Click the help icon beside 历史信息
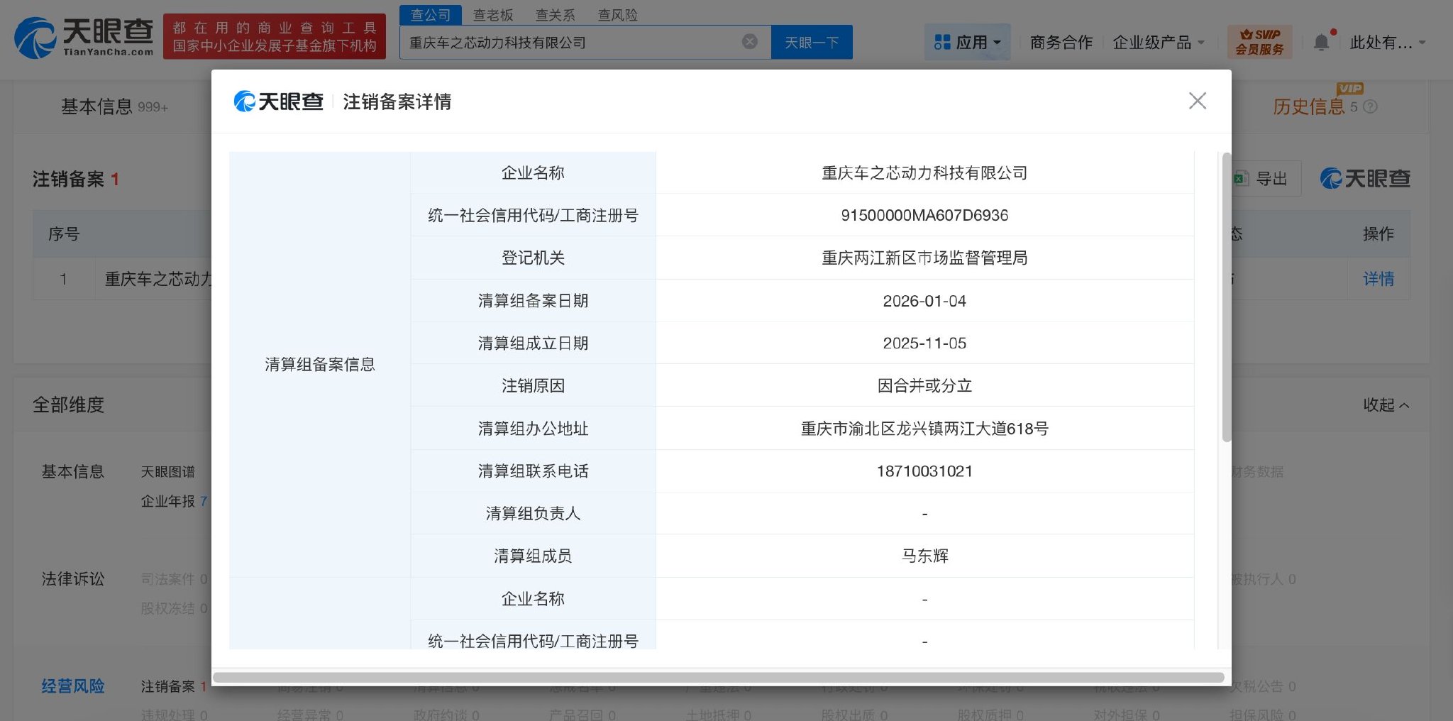 click(1371, 107)
